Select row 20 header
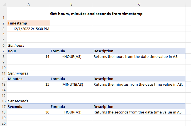Viewport: 191px width, 126px height. [x=3, y=123]
